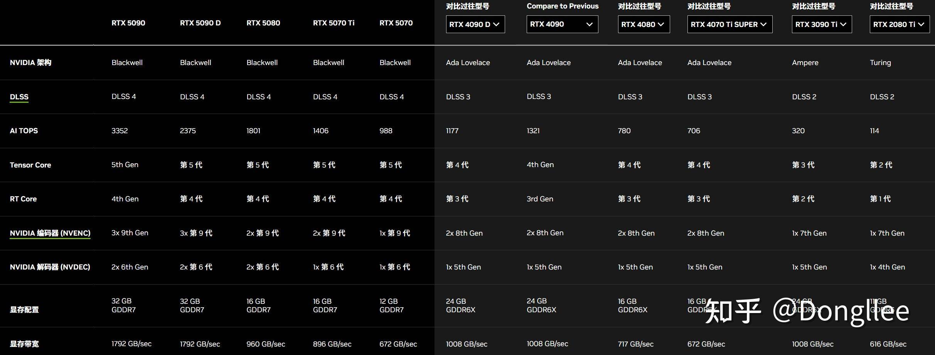The width and height of the screenshot is (935, 355).
Task: Click the 2x 6th Gen NVDEC cell
Action: click(x=130, y=267)
